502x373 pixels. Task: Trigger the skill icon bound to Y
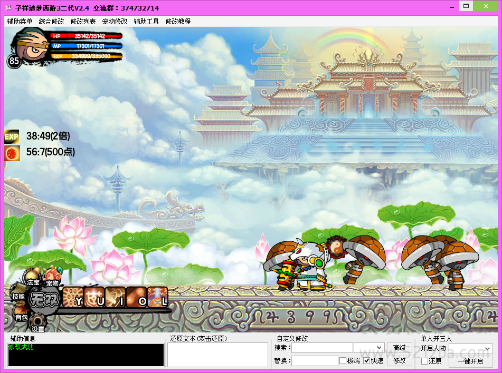pyautogui.click(x=73, y=297)
